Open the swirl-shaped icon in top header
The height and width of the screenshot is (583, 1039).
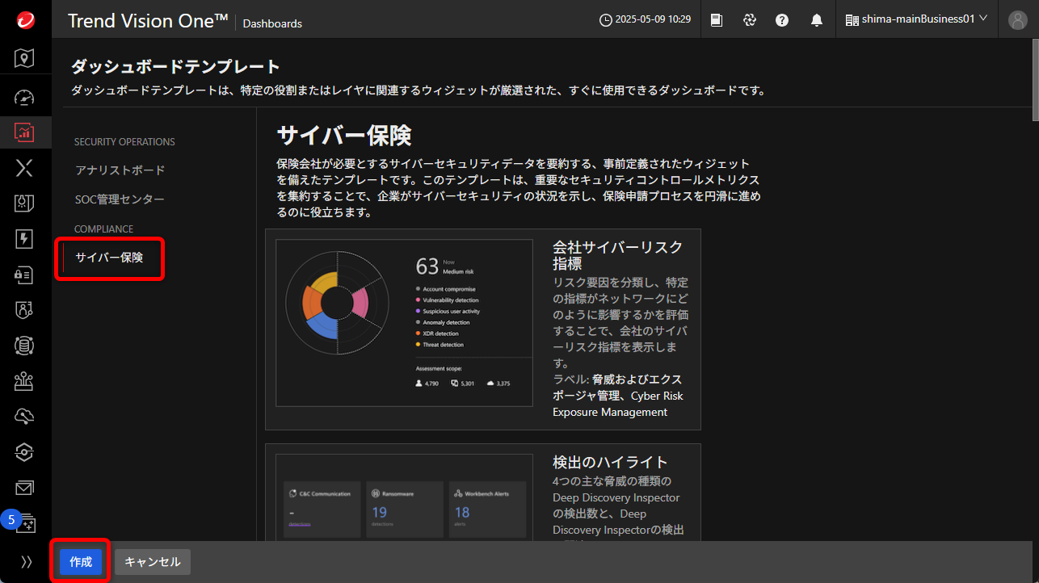point(750,20)
